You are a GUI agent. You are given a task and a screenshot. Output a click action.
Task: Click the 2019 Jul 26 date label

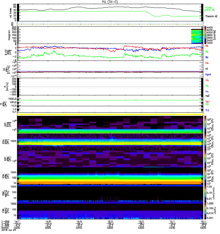point(9,230)
